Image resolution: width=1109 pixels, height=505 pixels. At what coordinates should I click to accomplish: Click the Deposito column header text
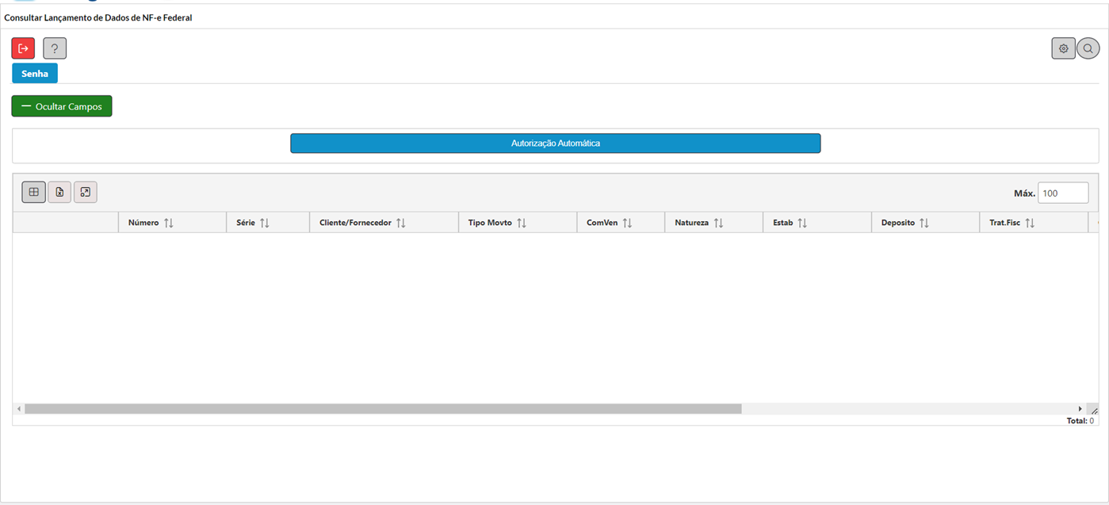(x=898, y=223)
